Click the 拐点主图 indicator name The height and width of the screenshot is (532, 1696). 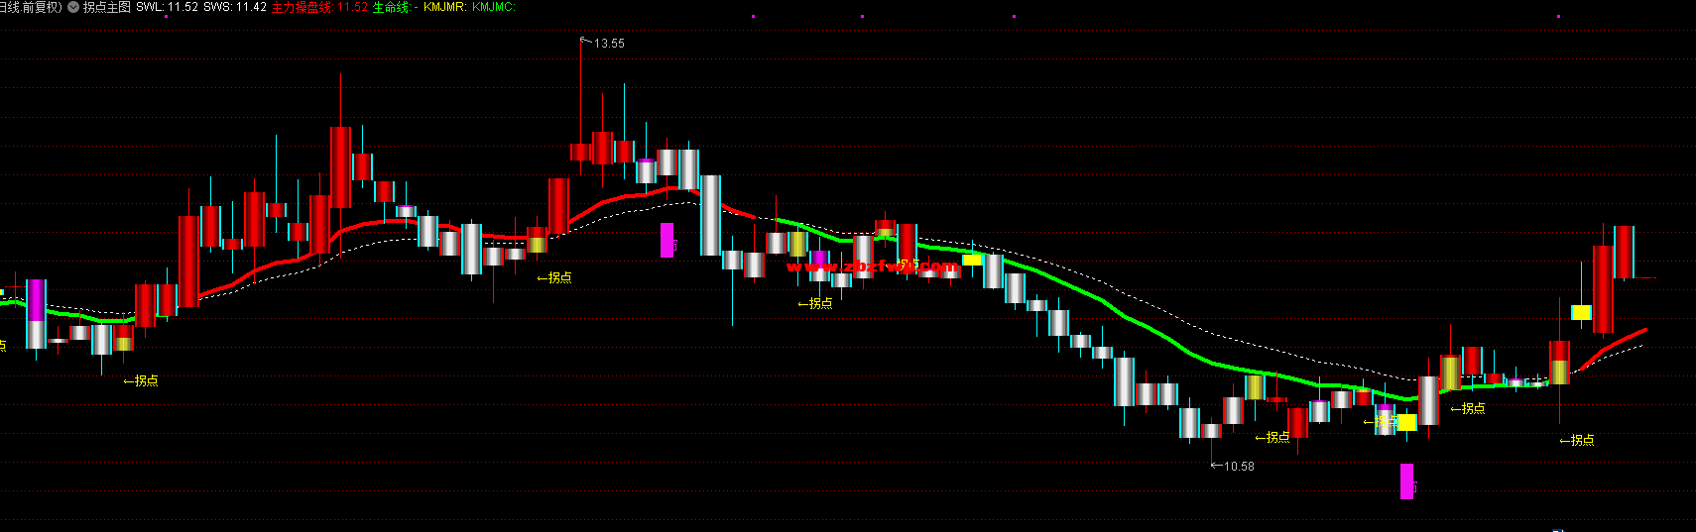pos(106,7)
